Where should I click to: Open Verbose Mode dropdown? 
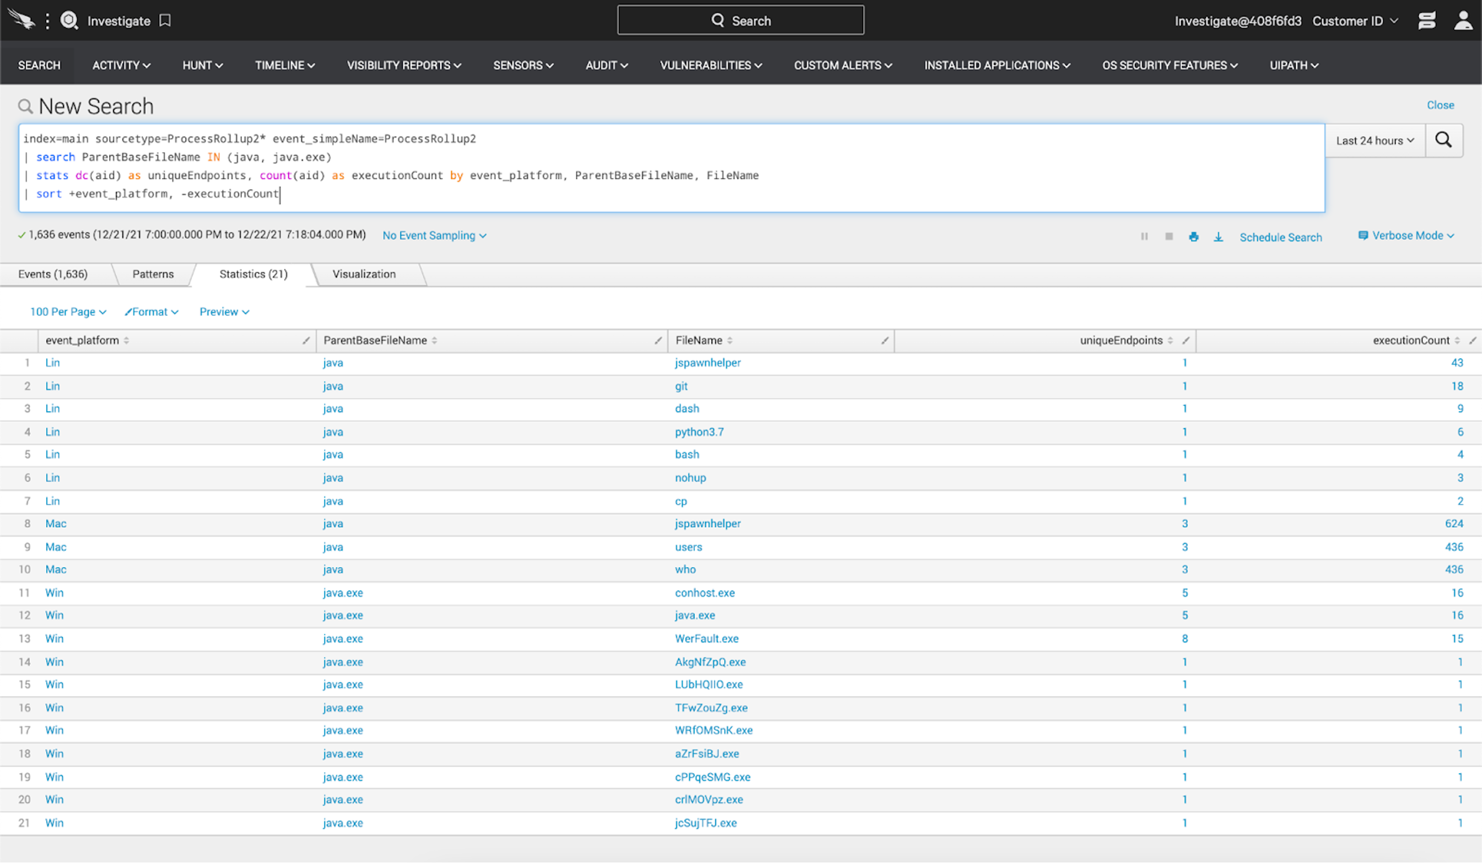point(1406,236)
